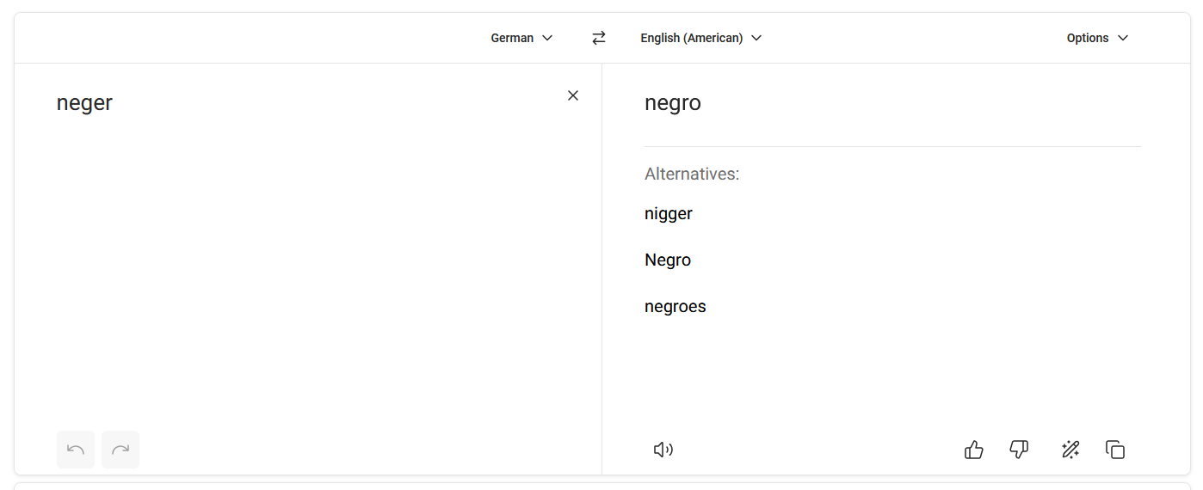Open the English (American) target language dropdown

[x=700, y=38]
